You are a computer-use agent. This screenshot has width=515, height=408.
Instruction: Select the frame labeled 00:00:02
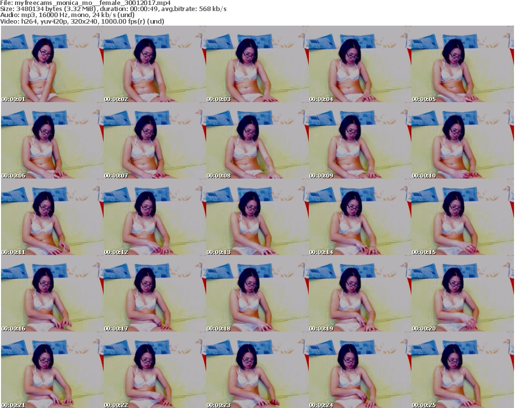[155, 64]
